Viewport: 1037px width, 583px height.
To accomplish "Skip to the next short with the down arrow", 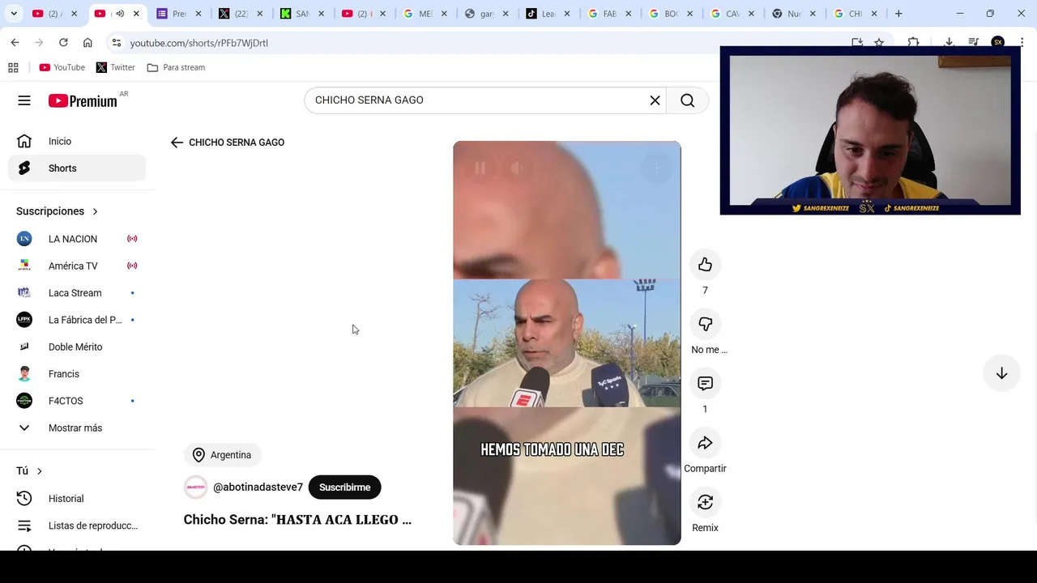I will (x=1001, y=373).
